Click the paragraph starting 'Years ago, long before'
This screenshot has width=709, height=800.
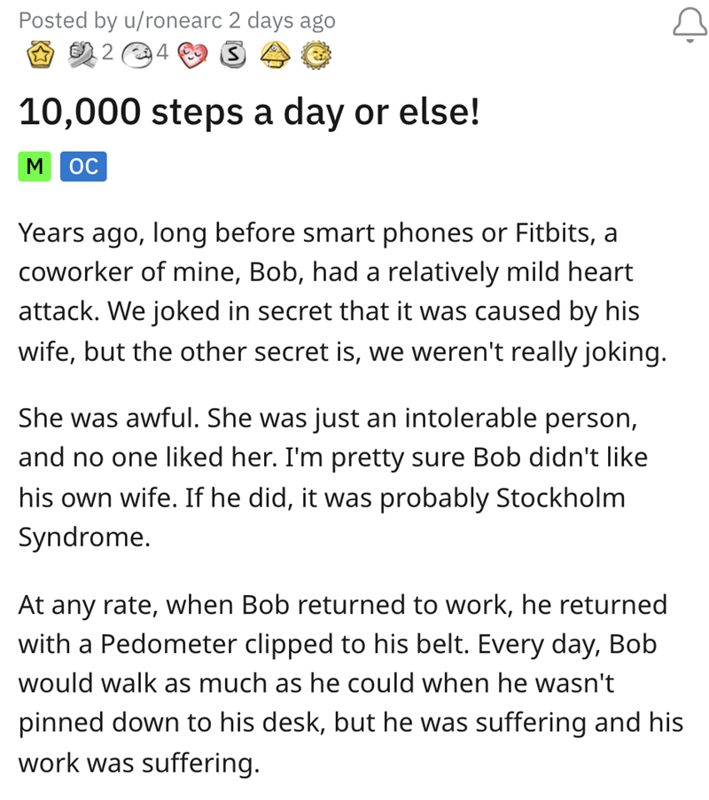point(341,293)
